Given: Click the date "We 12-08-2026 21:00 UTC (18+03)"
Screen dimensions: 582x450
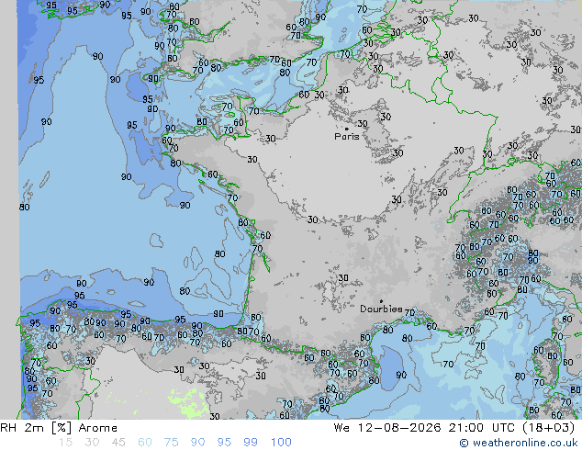Looking at the screenshot, I should click(454, 428).
